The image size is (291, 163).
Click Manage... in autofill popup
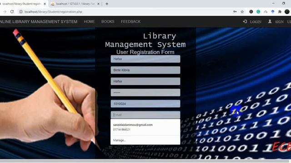coord(145,140)
